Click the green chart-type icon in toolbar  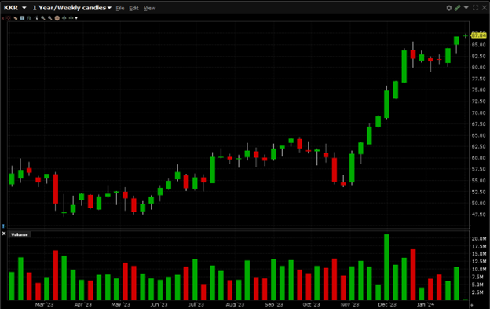(x=29, y=18)
